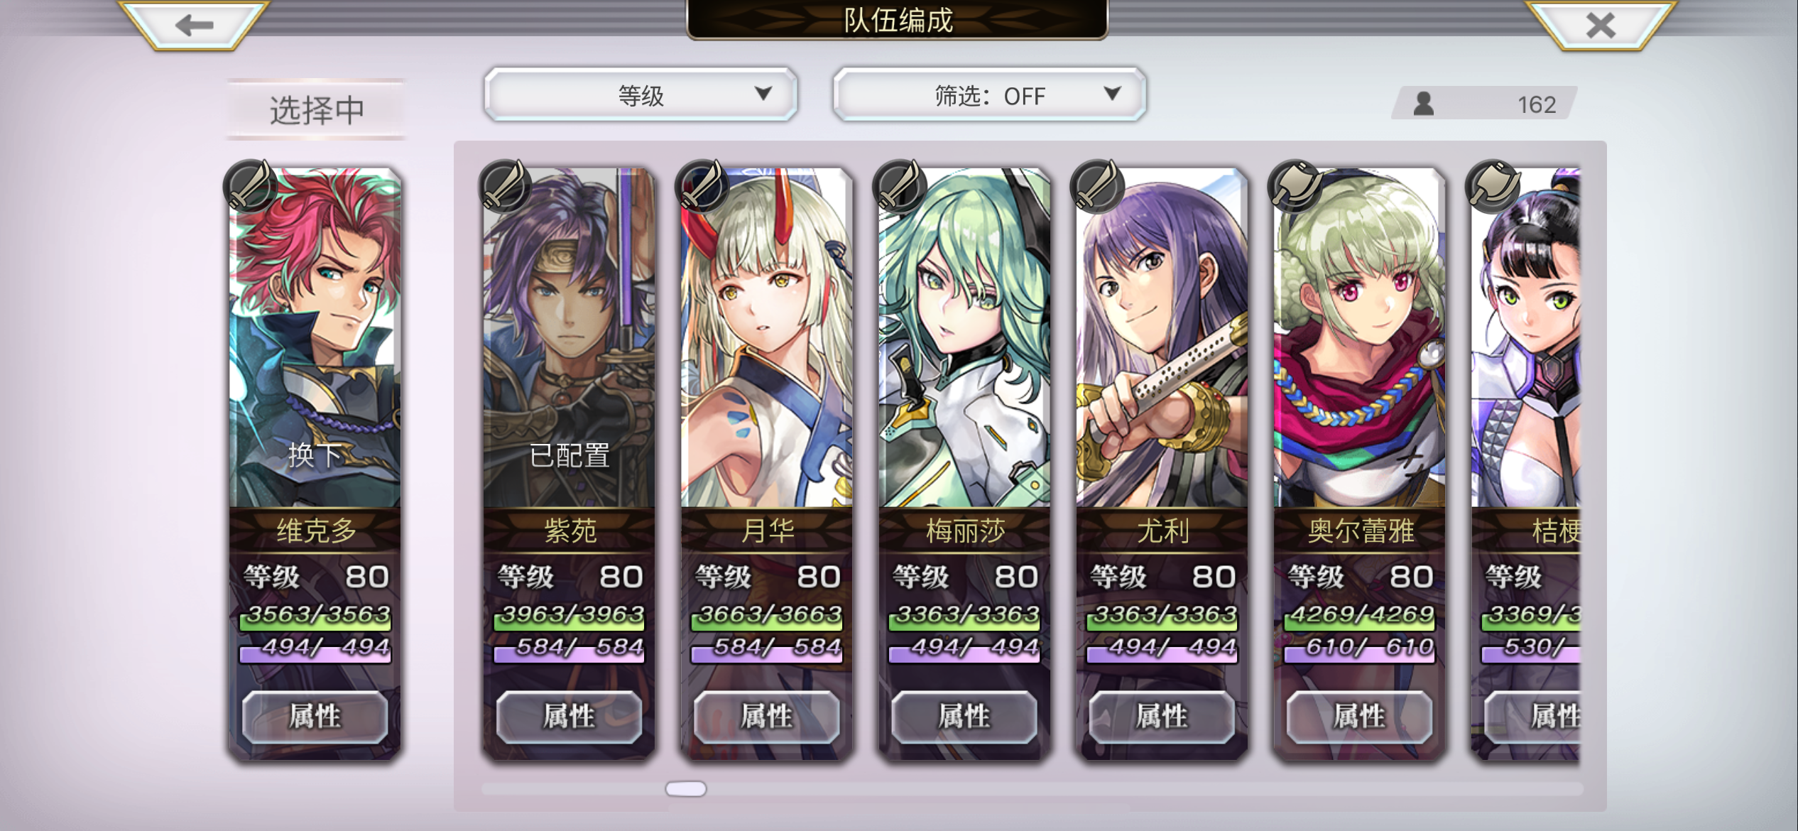Click the axe weapon icon on 桔梗

click(x=1492, y=186)
